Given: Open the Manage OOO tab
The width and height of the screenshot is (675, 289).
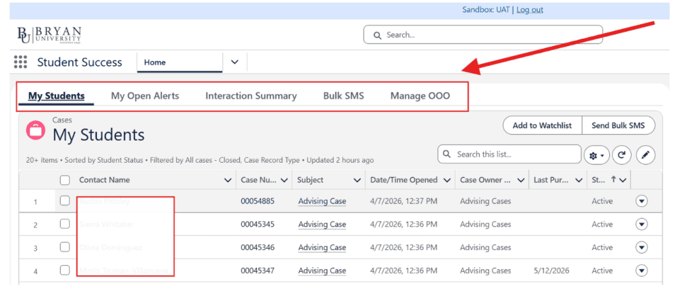Looking at the screenshot, I should coord(420,96).
